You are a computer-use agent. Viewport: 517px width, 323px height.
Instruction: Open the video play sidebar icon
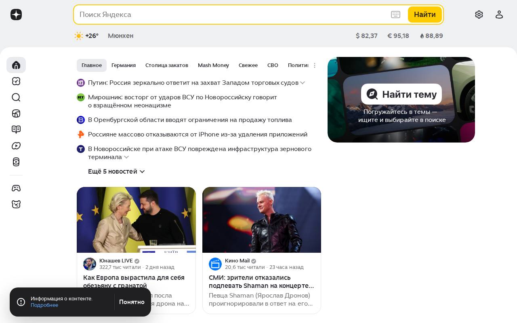[x=16, y=146]
